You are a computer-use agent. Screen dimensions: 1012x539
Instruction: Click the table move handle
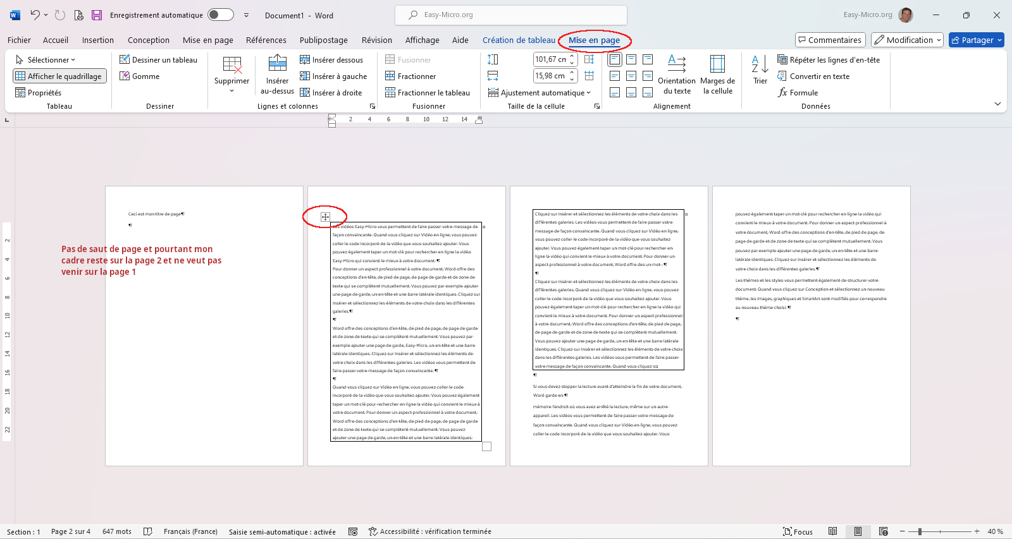click(325, 217)
